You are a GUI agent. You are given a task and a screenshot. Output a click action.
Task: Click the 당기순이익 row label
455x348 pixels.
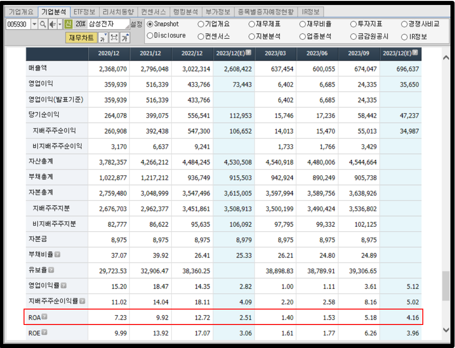[44, 115]
